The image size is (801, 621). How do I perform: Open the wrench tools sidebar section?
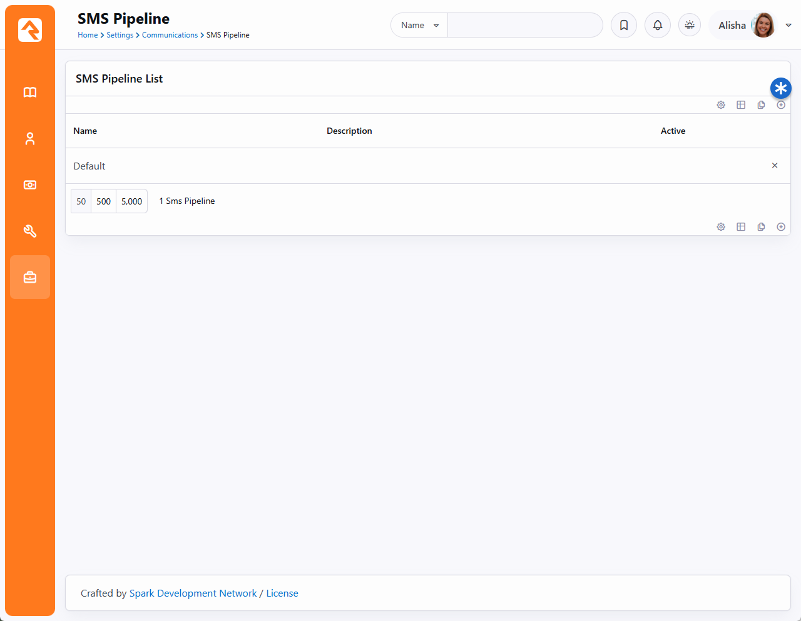[x=30, y=231]
